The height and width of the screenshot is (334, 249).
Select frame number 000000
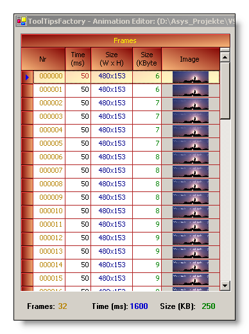click(51, 76)
